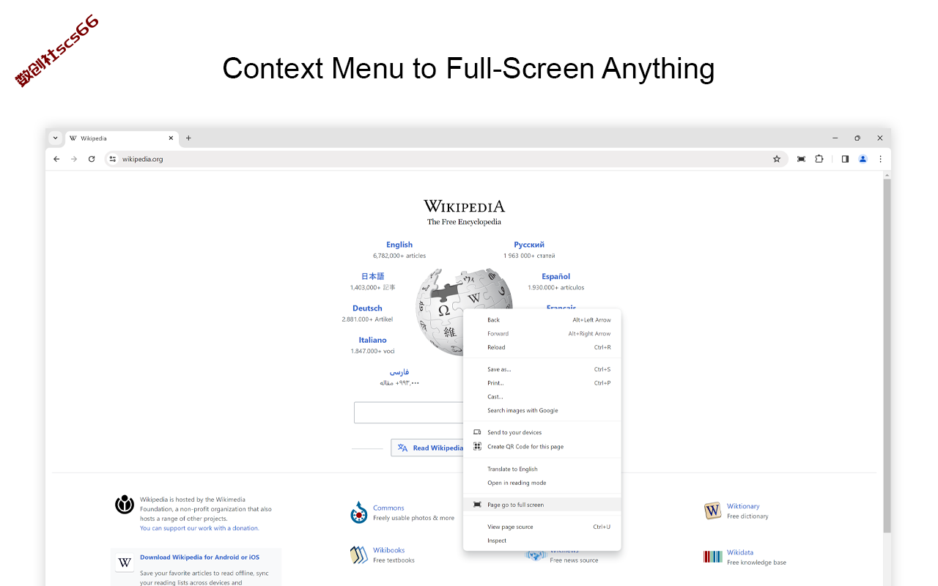Select Create QR Code for this page
Viewport: 938px width, 586px height.
click(x=542, y=447)
